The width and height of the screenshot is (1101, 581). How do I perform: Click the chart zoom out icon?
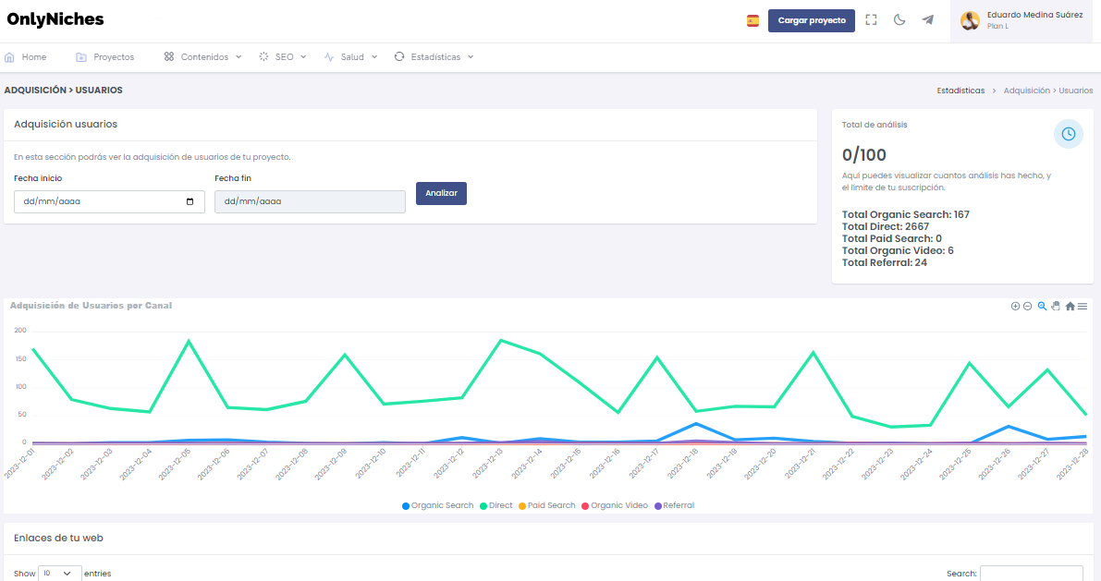click(1027, 306)
